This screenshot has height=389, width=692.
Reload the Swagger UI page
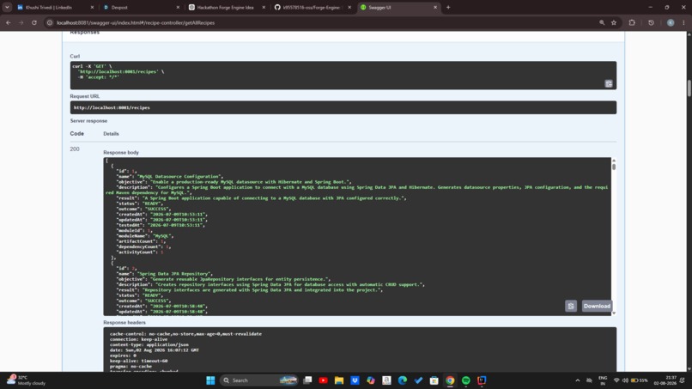[34, 22]
